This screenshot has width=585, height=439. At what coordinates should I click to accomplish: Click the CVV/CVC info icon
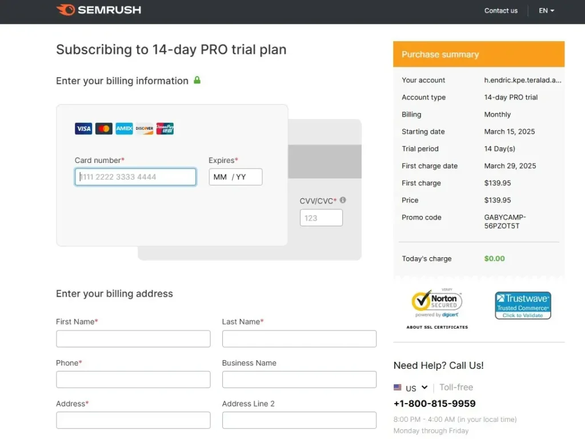click(x=343, y=200)
